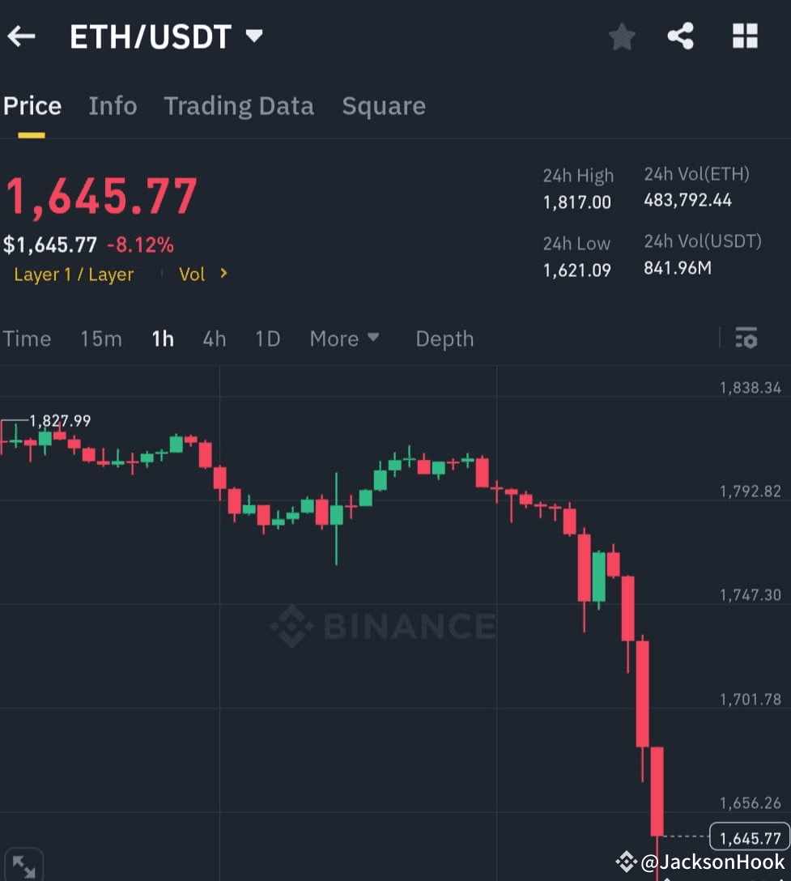Open the Layer 1 / Layer category link
This screenshot has height=881, width=791.
tap(74, 275)
